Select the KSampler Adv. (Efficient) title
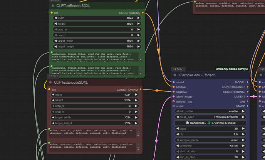Viewport: 265px width, 160px height. click(197, 75)
